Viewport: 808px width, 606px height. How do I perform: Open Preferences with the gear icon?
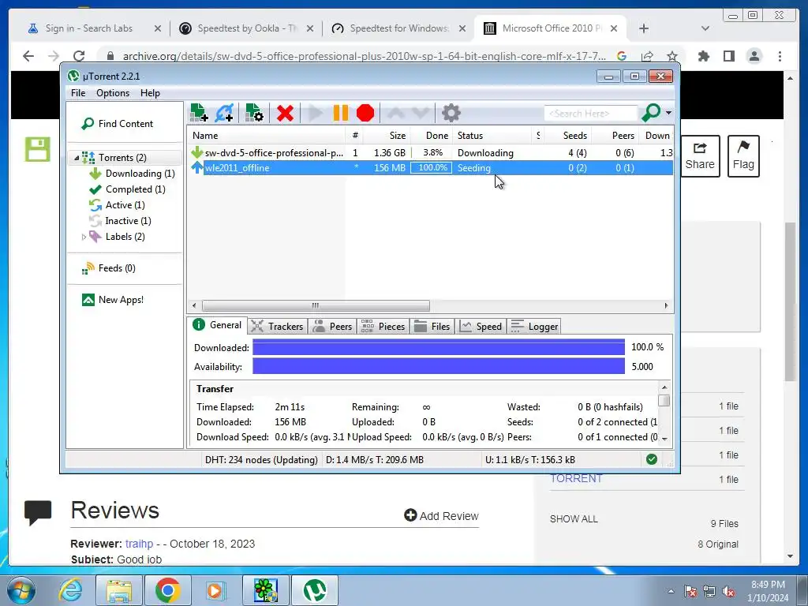(451, 113)
